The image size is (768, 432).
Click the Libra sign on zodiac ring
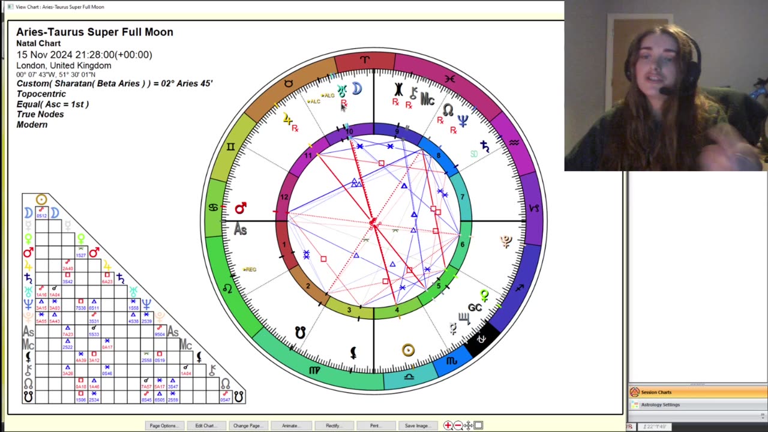[409, 377]
